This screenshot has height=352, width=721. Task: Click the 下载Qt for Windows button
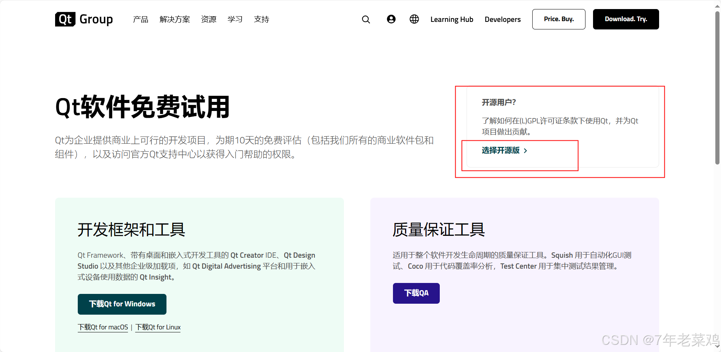point(122,304)
